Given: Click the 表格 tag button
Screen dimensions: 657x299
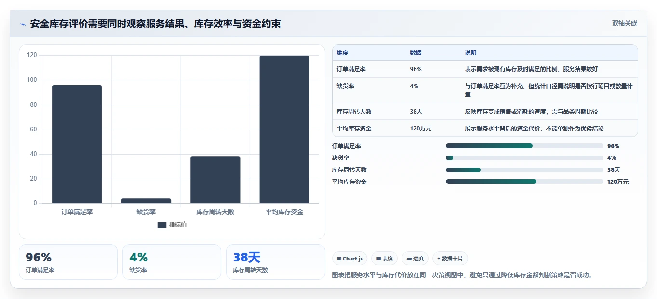Looking at the screenshot, I should [384, 259].
